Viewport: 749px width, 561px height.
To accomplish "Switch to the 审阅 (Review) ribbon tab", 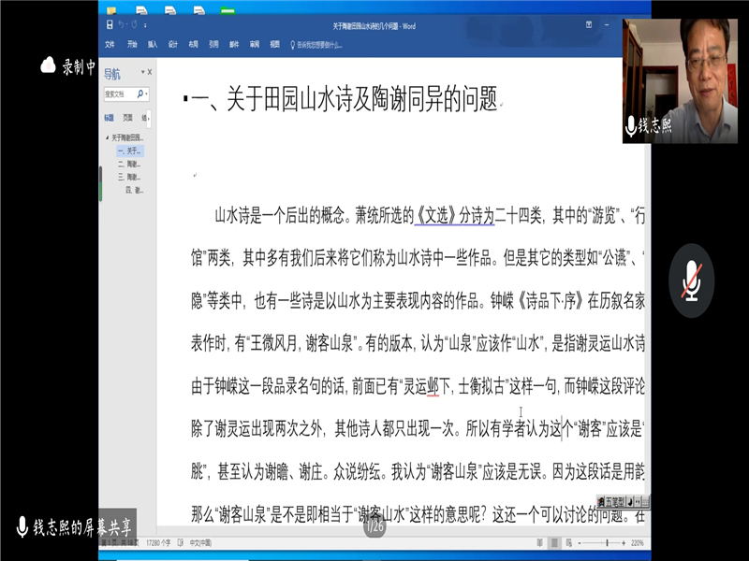I will tap(254, 44).
